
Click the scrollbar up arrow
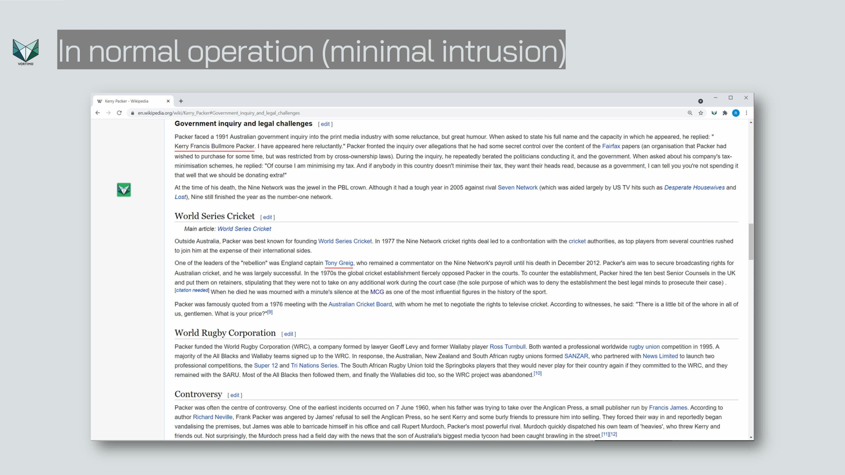[x=751, y=123]
